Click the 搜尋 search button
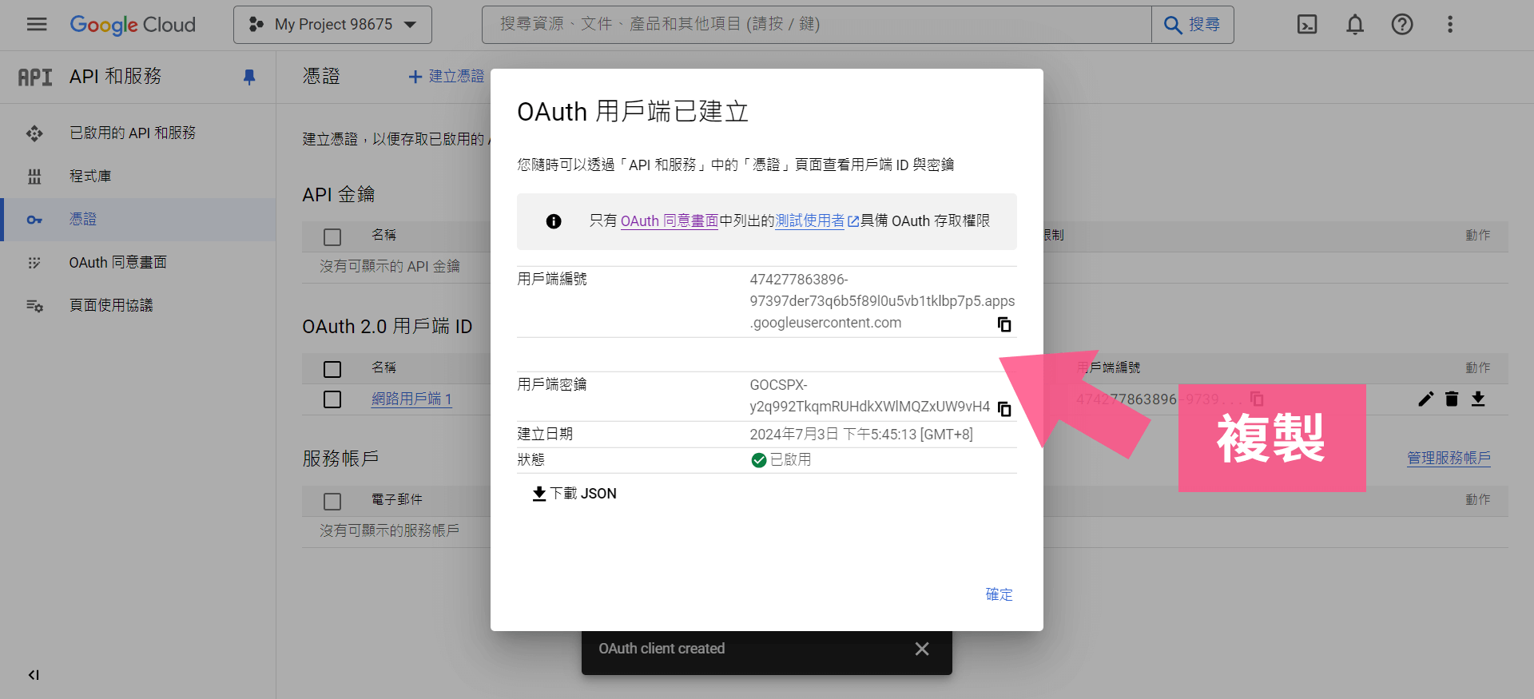 [1192, 25]
